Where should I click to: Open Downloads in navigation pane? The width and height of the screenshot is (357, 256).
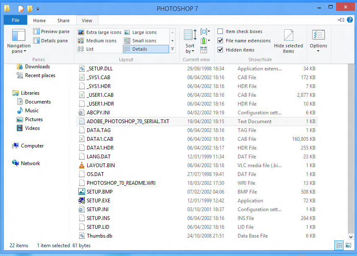[33, 67]
